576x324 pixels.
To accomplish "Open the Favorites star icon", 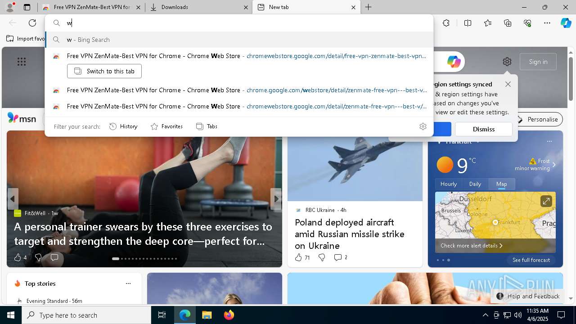I will [x=488, y=23].
